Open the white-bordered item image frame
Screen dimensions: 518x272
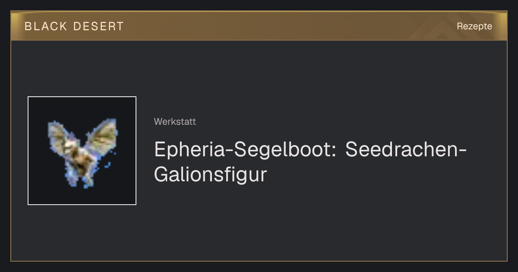coord(82,151)
